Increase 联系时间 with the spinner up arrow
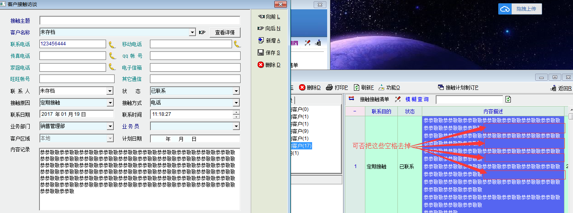This screenshot has height=213, width=573. click(236, 112)
